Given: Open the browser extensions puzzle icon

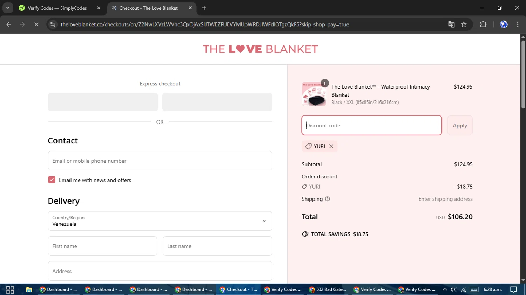Looking at the screenshot, I should [x=483, y=24].
